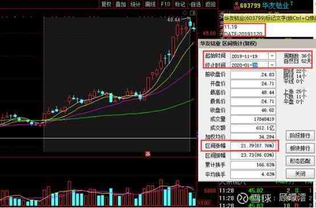
Task: Open the 复权 menu in chart toolbar
Action: coord(106,4)
